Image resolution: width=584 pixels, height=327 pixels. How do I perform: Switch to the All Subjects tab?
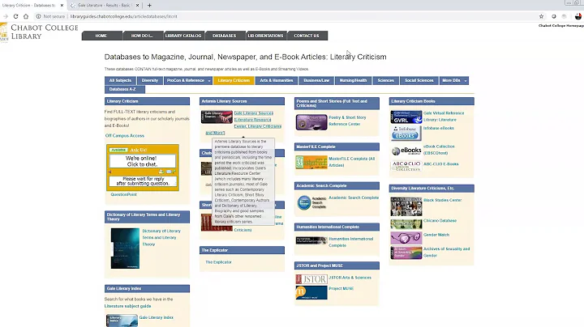120,80
